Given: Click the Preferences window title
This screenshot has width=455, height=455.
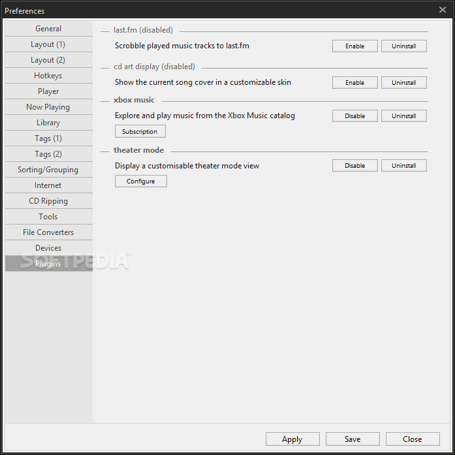Looking at the screenshot, I should (x=24, y=11).
